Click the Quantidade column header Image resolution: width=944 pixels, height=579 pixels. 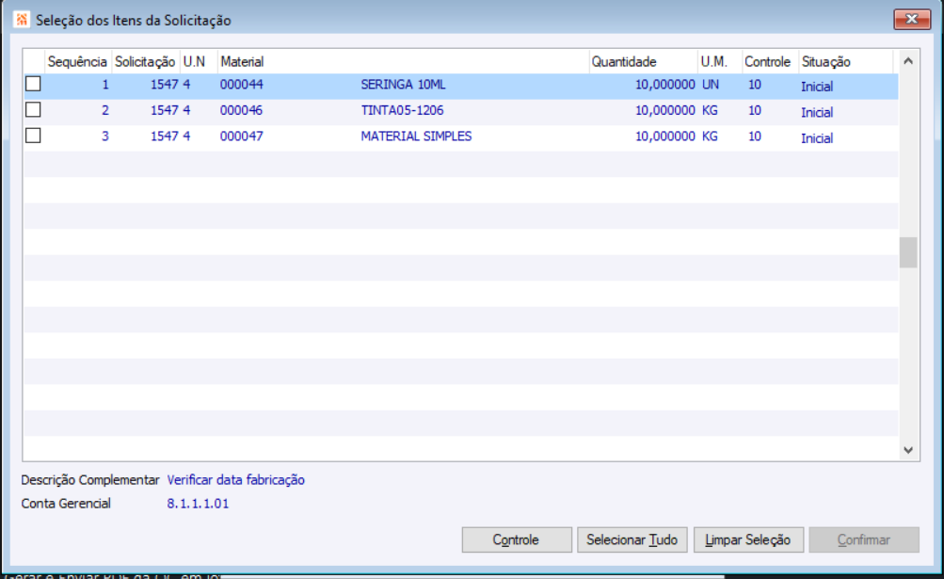coord(643,61)
